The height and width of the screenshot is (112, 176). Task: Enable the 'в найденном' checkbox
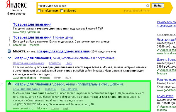coord(39,11)
